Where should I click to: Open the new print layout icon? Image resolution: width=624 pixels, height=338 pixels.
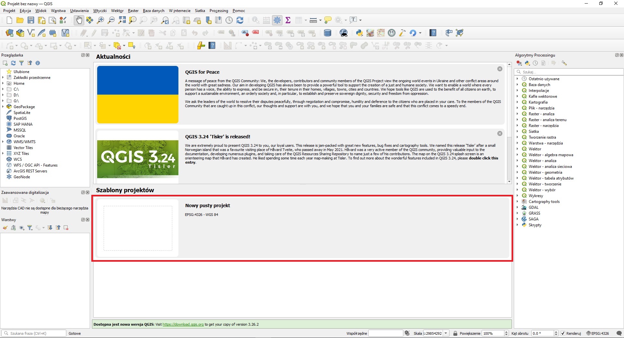point(42,20)
